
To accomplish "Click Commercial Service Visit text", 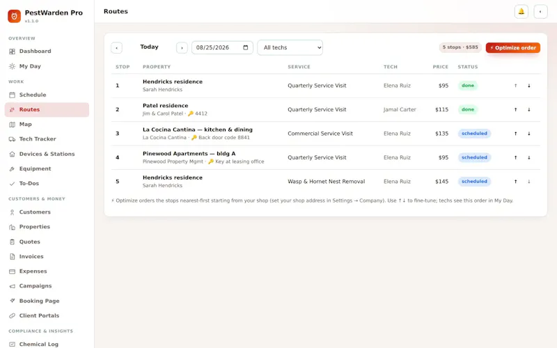I will [320, 134].
